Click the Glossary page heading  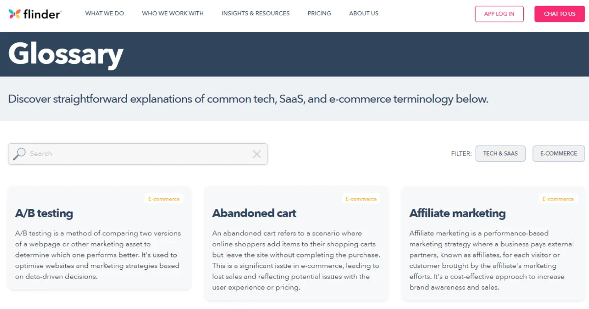[x=66, y=54]
